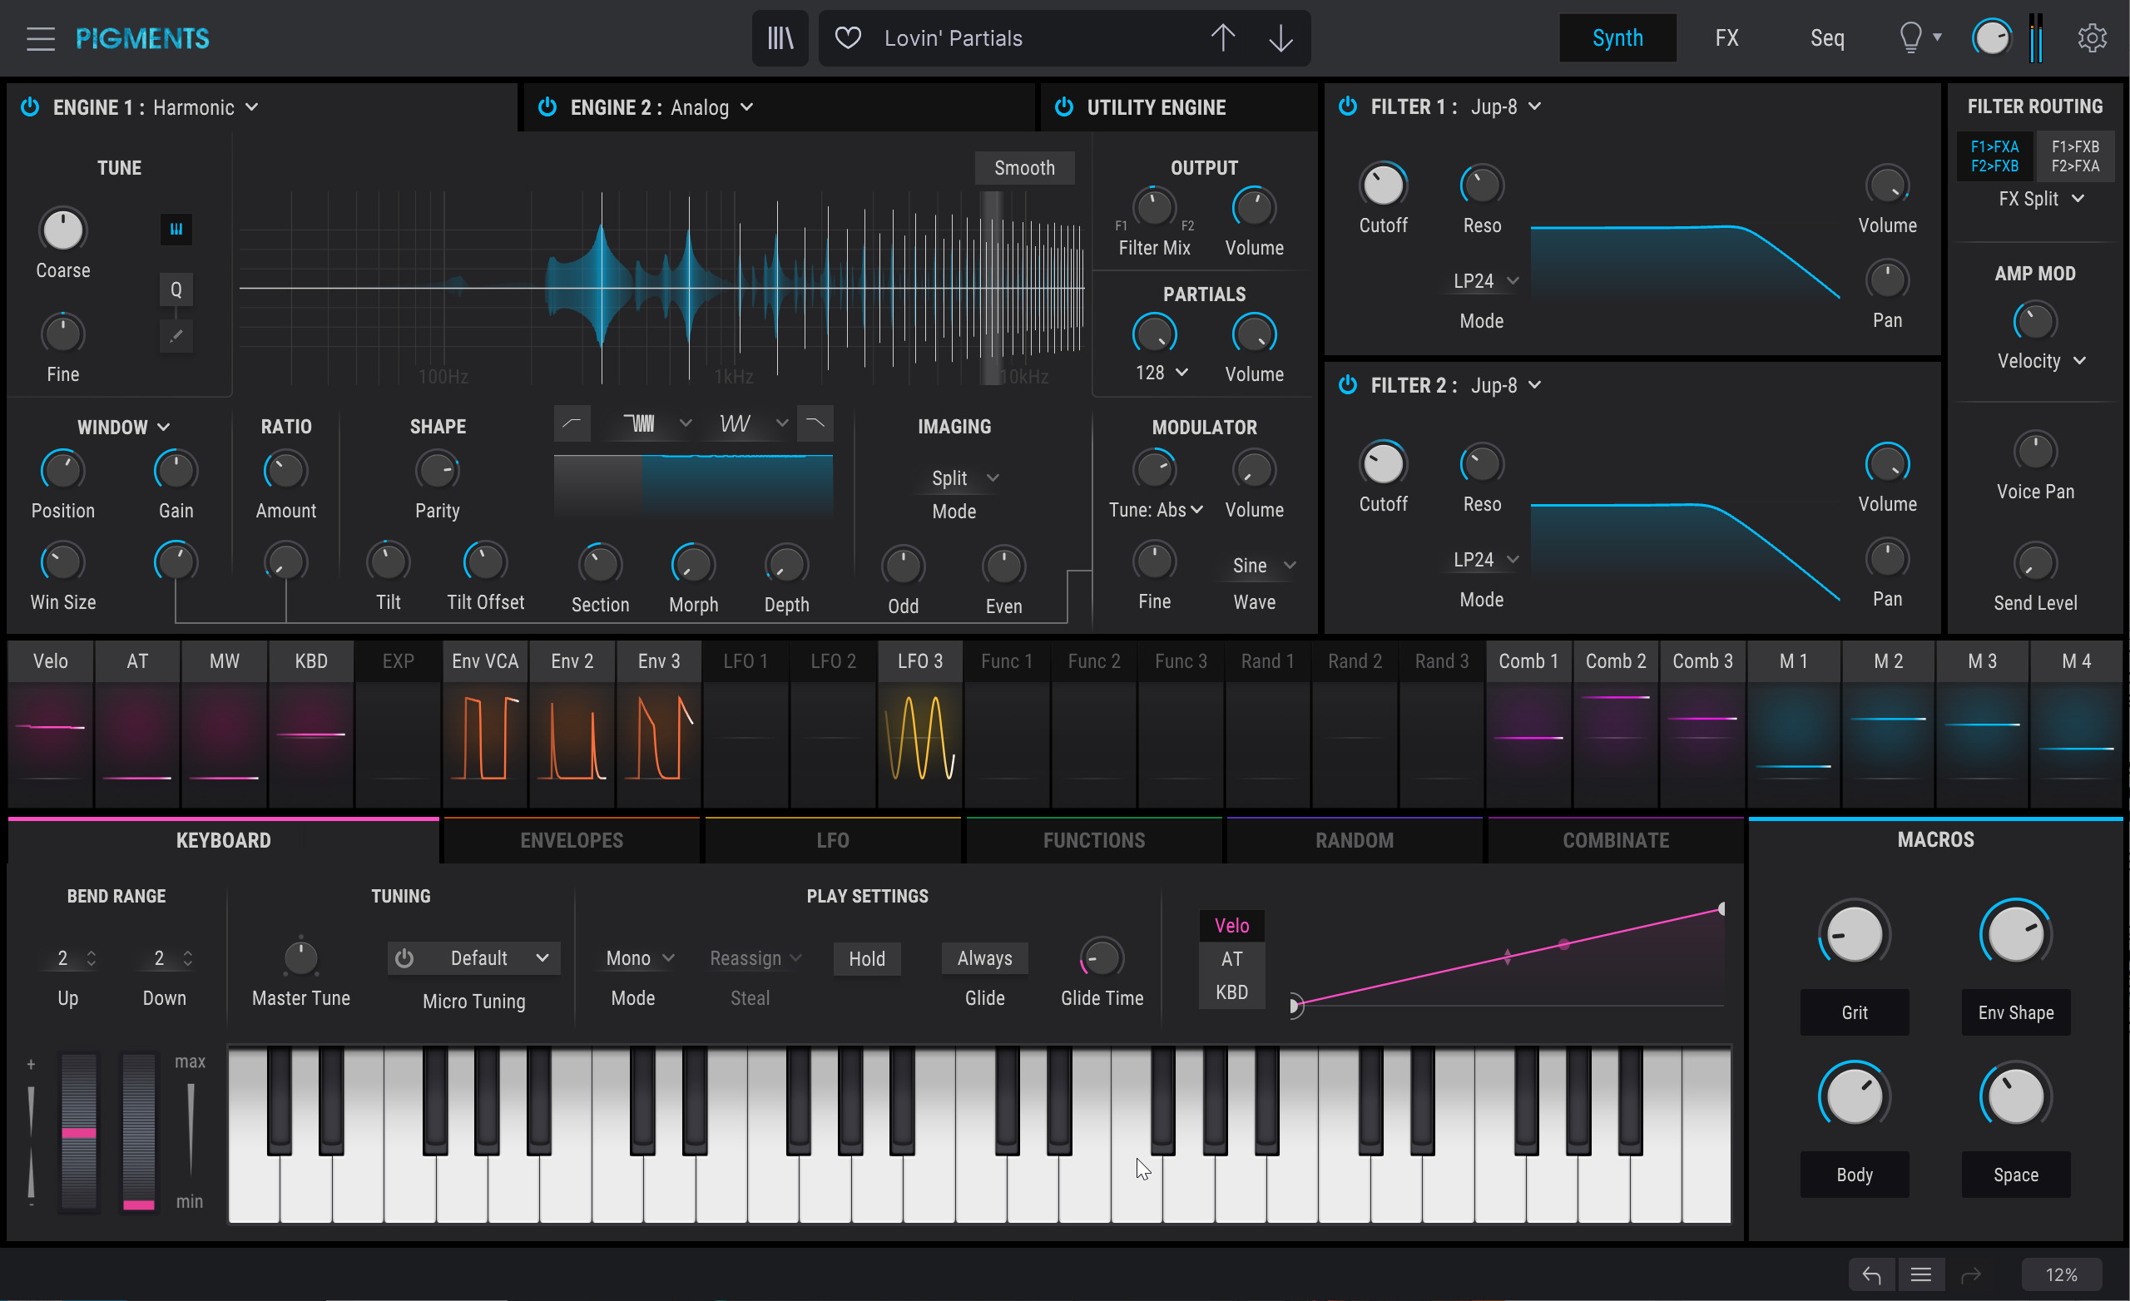Open the Functions tab
Image resolution: width=2130 pixels, height=1301 pixels.
pyautogui.click(x=1093, y=840)
